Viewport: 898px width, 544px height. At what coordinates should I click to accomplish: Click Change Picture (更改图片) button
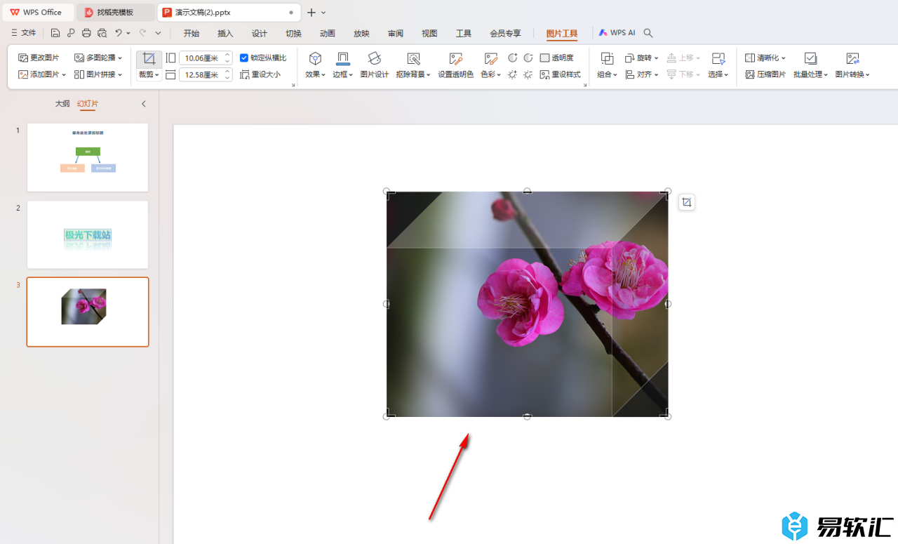[39, 58]
